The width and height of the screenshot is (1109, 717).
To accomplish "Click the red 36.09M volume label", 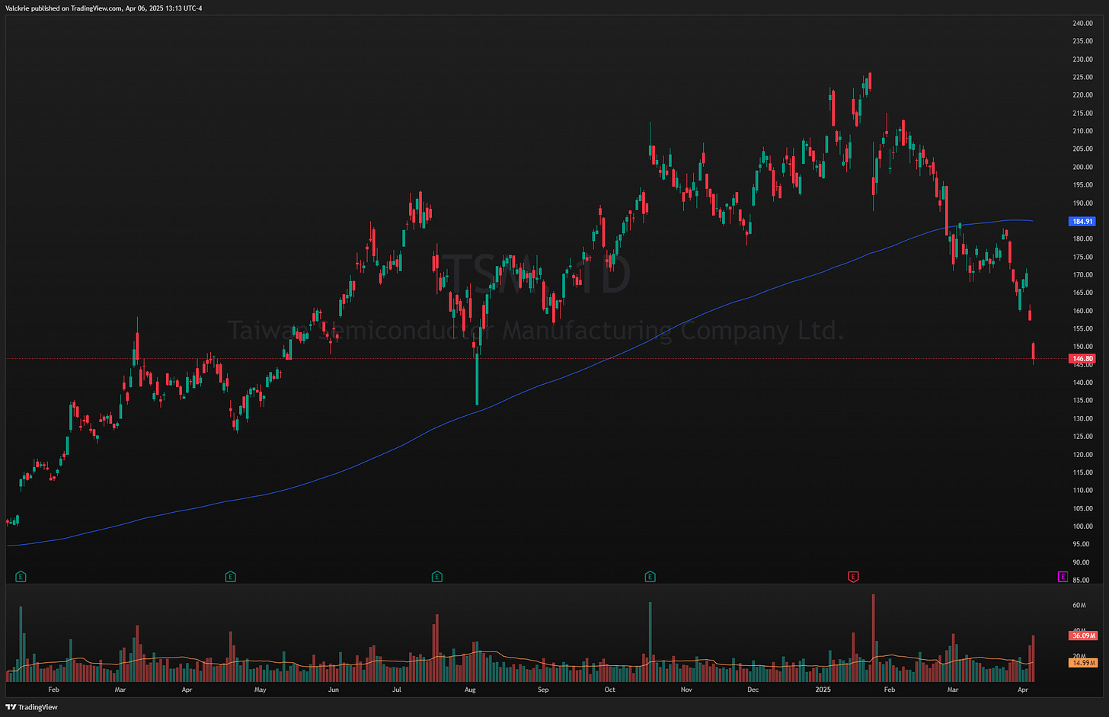I will 1082,635.
